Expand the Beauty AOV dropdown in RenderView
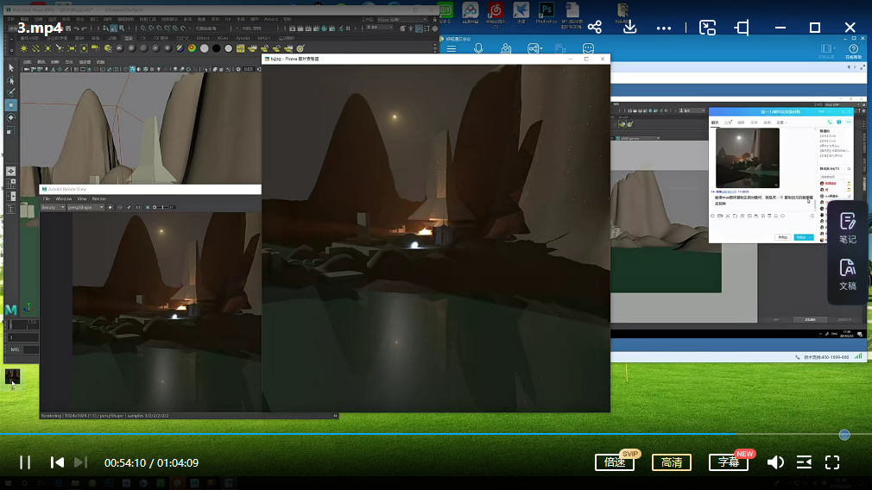 (53, 207)
